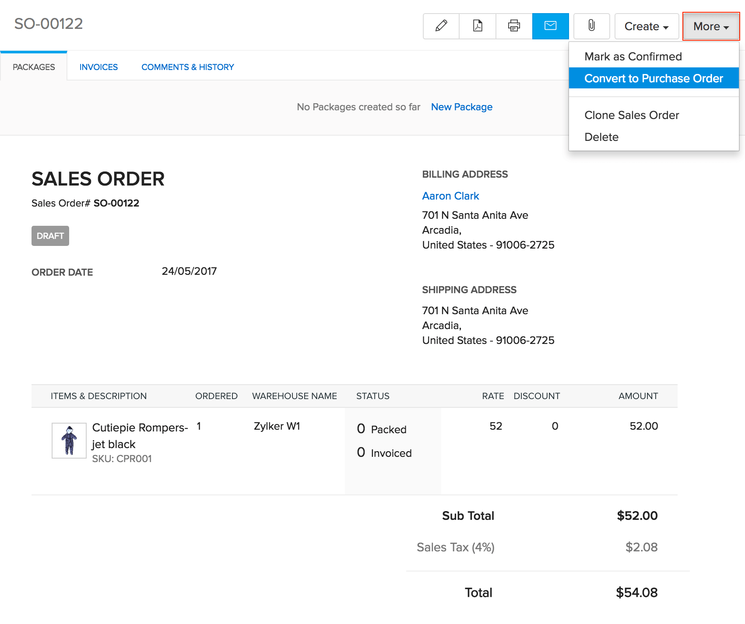The width and height of the screenshot is (745, 624).
Task: Select the email envelope icon
Action: click(x=550, y=26)
